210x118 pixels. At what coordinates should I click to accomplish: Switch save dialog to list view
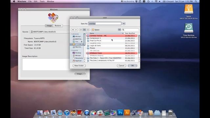(x=84, y=30)
